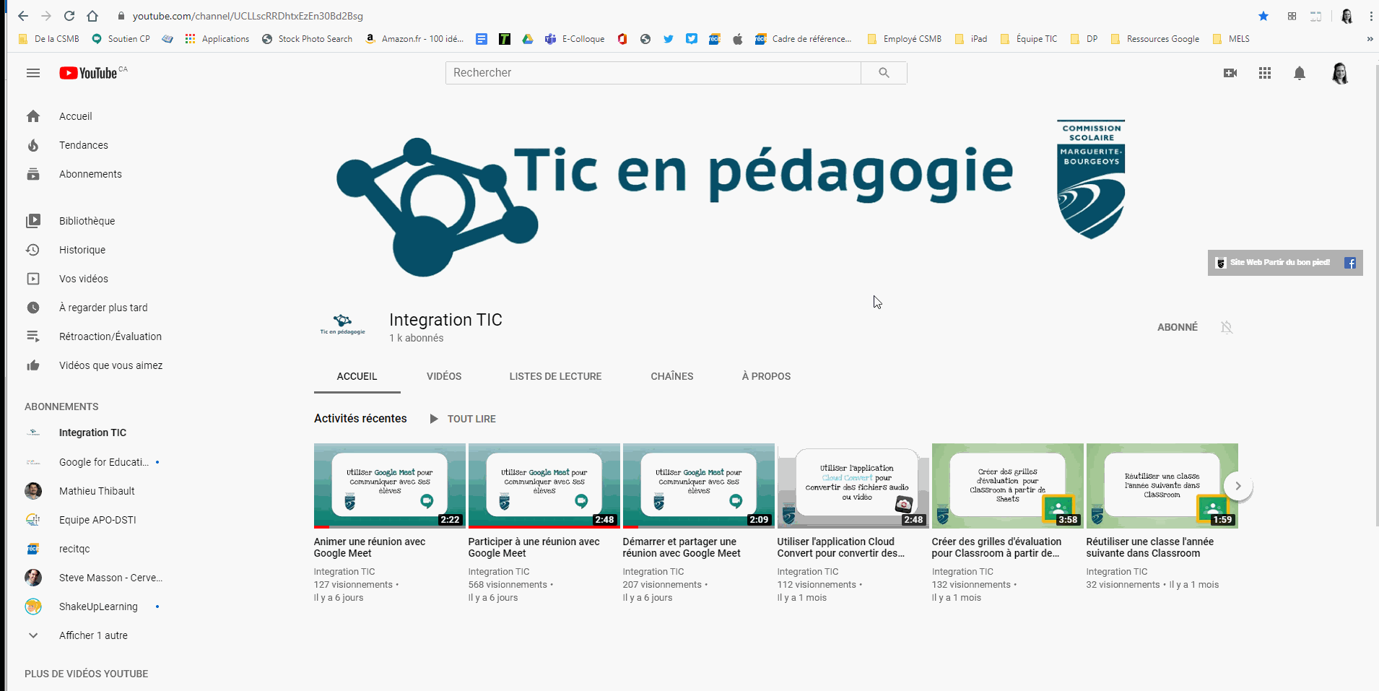The image size is (1379, 691).
Task: Open the iPad bookmark folder
Action: coord(971,39)
